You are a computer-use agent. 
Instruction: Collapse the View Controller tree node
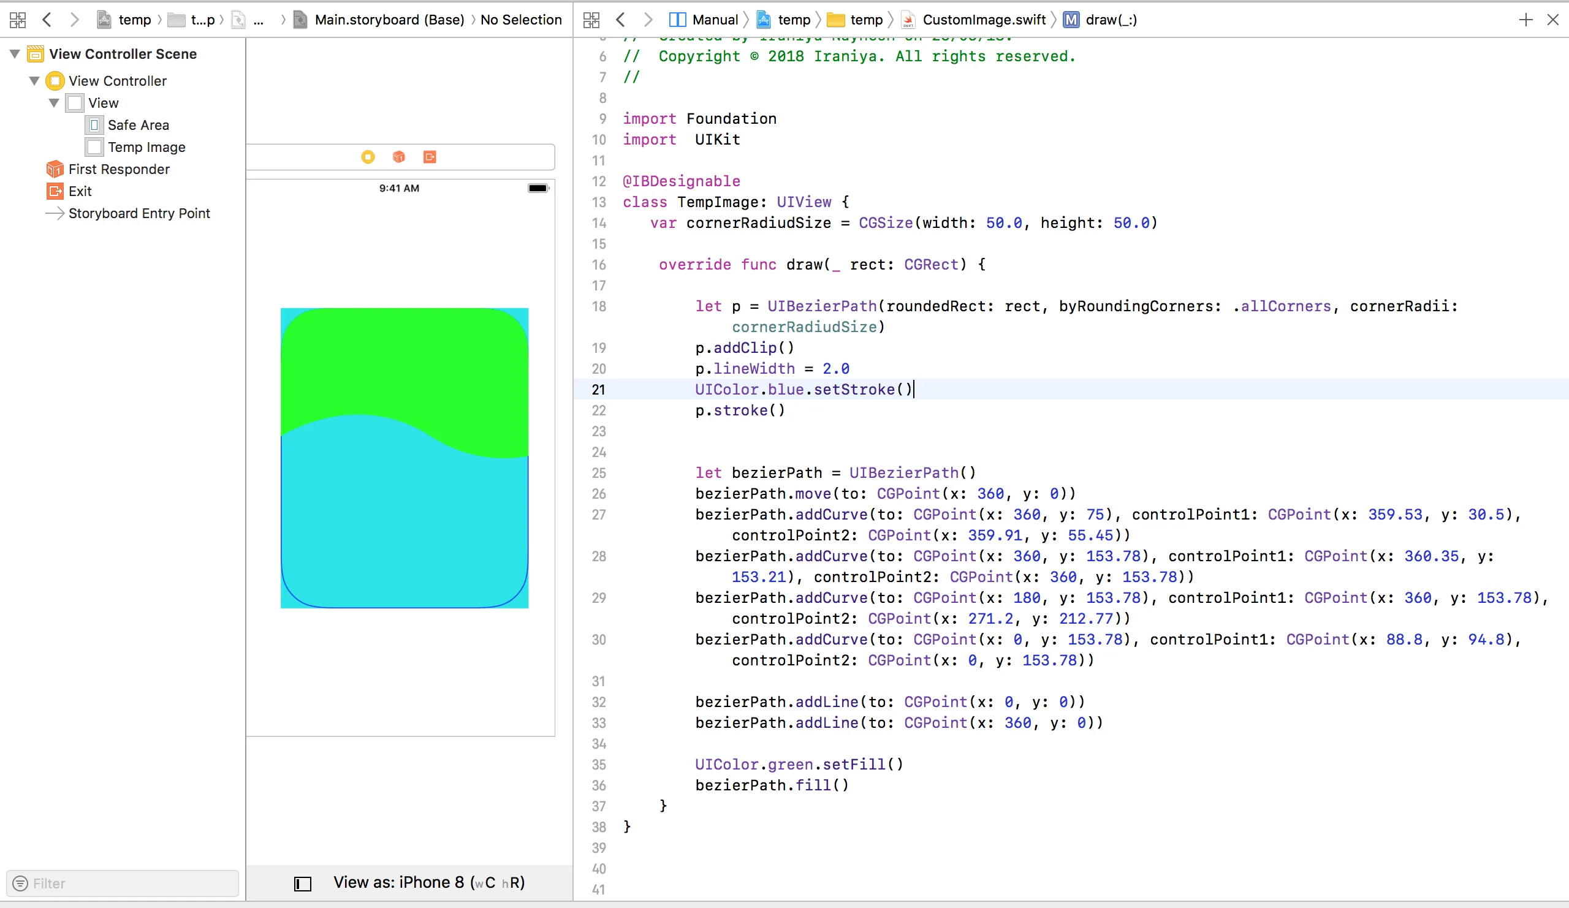pyautogui.click(x=35, y=81)
